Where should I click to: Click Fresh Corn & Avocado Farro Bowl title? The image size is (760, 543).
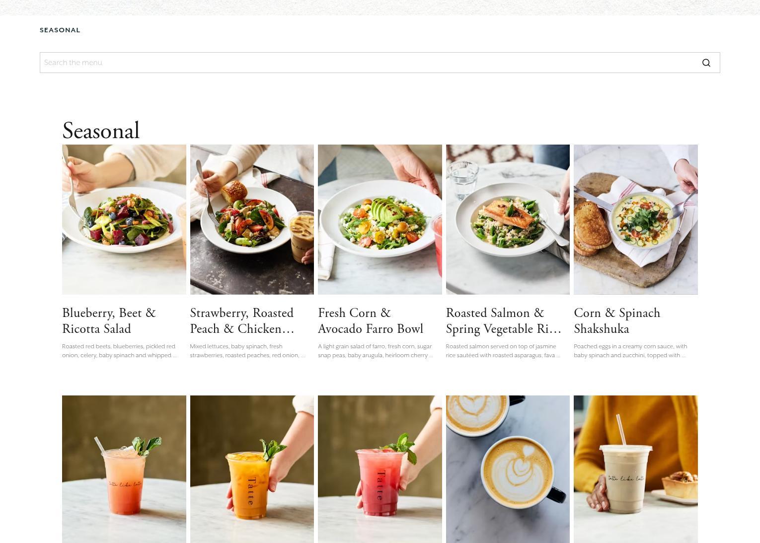click(371, 321)
